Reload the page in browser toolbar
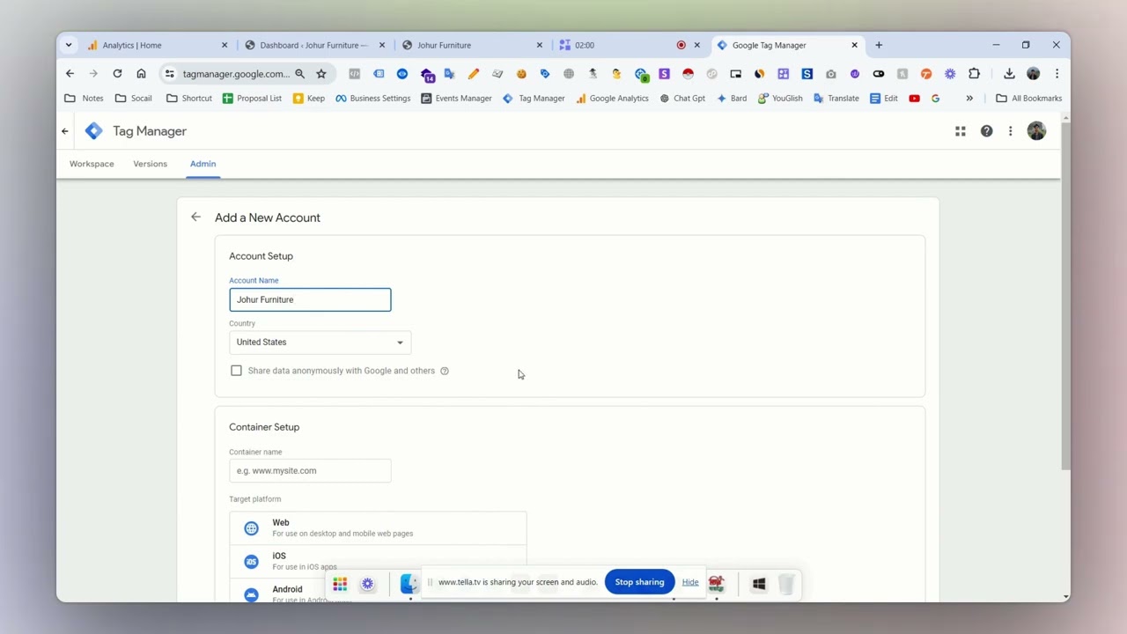1127x634 pixels. (x=117, y=74)
